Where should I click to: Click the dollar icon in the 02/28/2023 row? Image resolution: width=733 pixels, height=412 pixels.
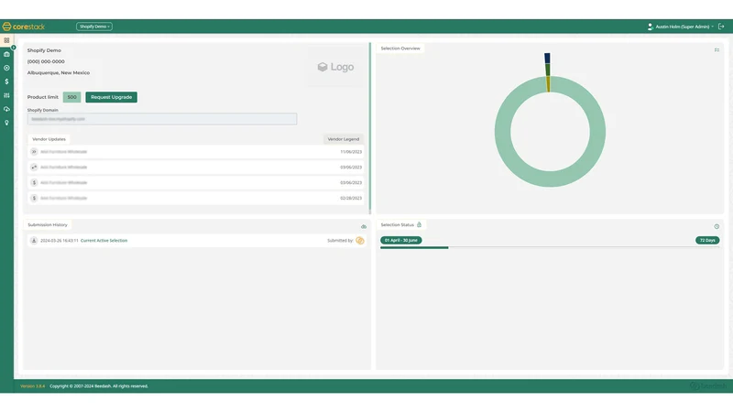pyautogui.click(x=34, y=198)
